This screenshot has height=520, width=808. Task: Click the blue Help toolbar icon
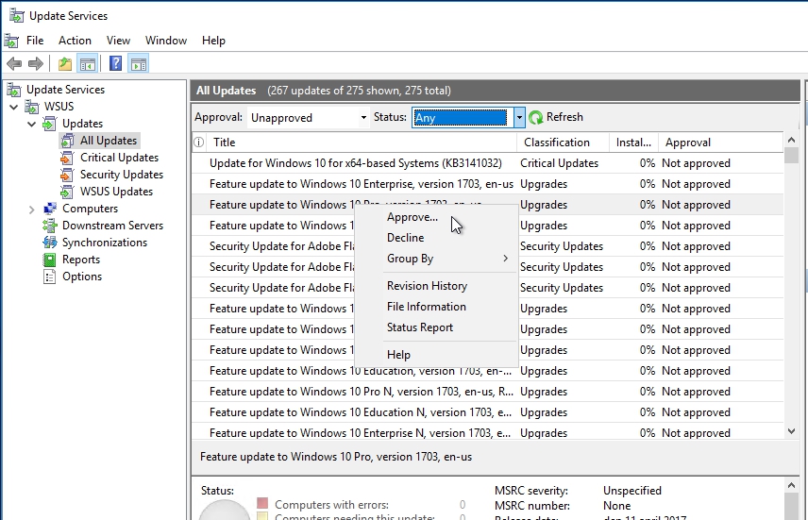(115, 64)
